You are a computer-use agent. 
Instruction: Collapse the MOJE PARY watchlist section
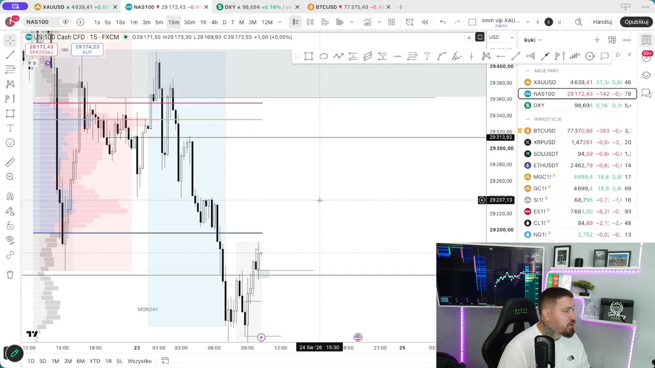coord(528,71)
